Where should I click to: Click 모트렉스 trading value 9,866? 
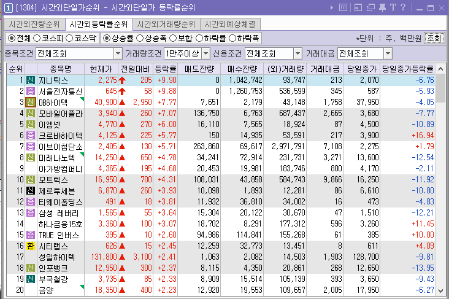[332, 180]
